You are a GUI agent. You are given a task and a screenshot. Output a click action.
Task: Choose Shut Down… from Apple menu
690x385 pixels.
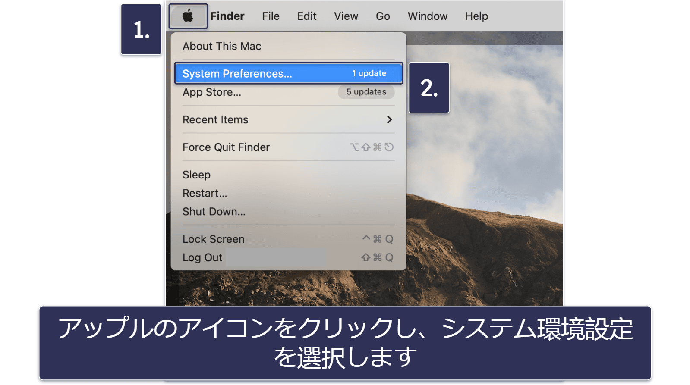pyautogui.click(x=288, y=212)
